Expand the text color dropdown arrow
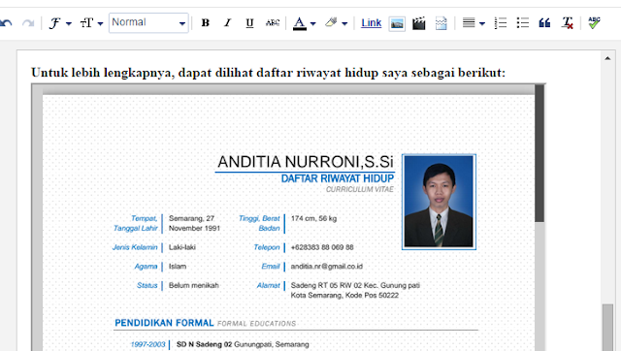Screen dimensions: 621x351 (312, 23)
